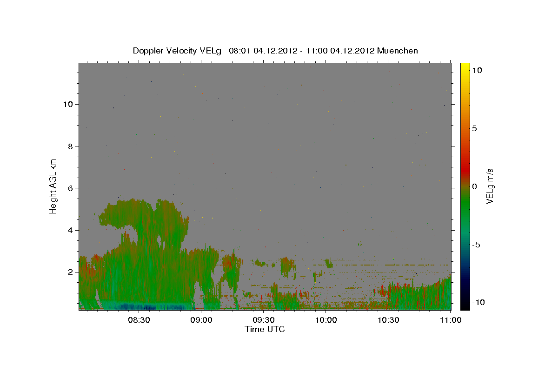Click the height tick label 2
This screenshot has height=372, width=558.
tap(70, 272)
